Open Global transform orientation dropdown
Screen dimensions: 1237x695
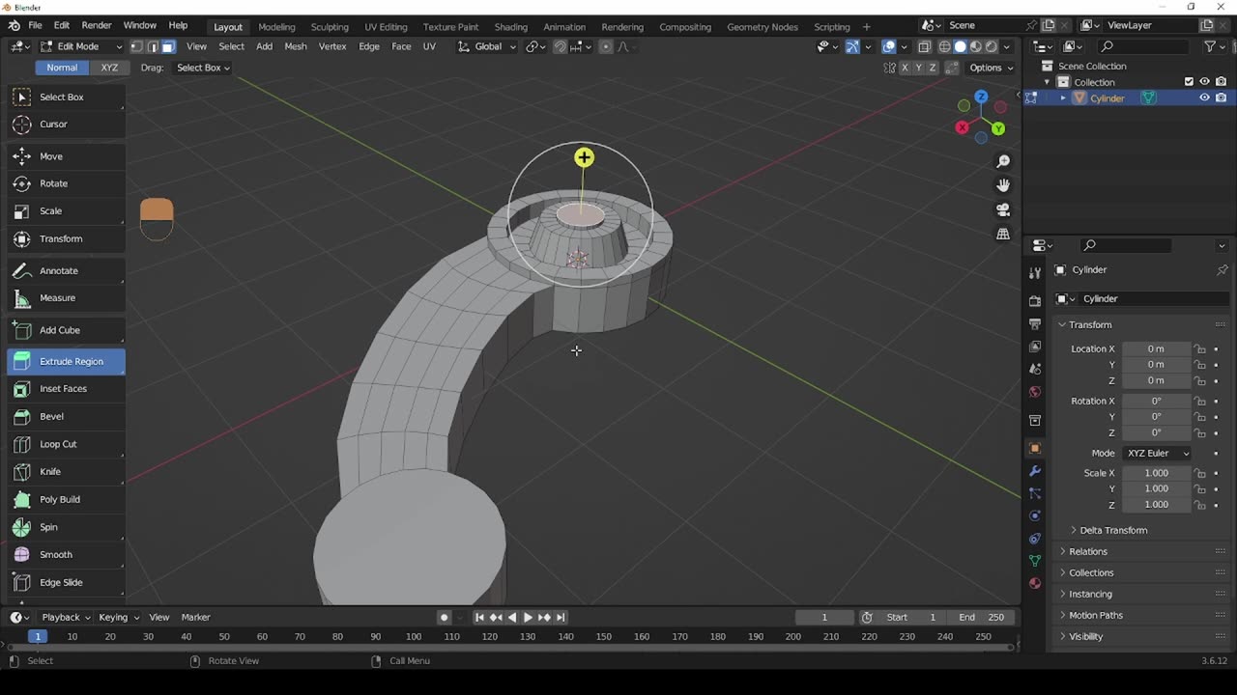click(487, 46)
